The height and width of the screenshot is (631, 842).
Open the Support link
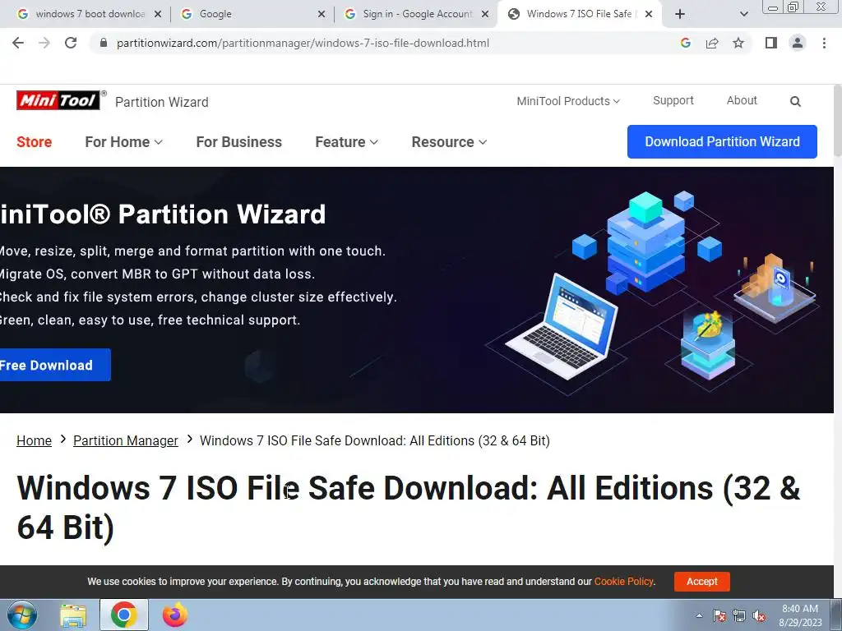(673, 100)
